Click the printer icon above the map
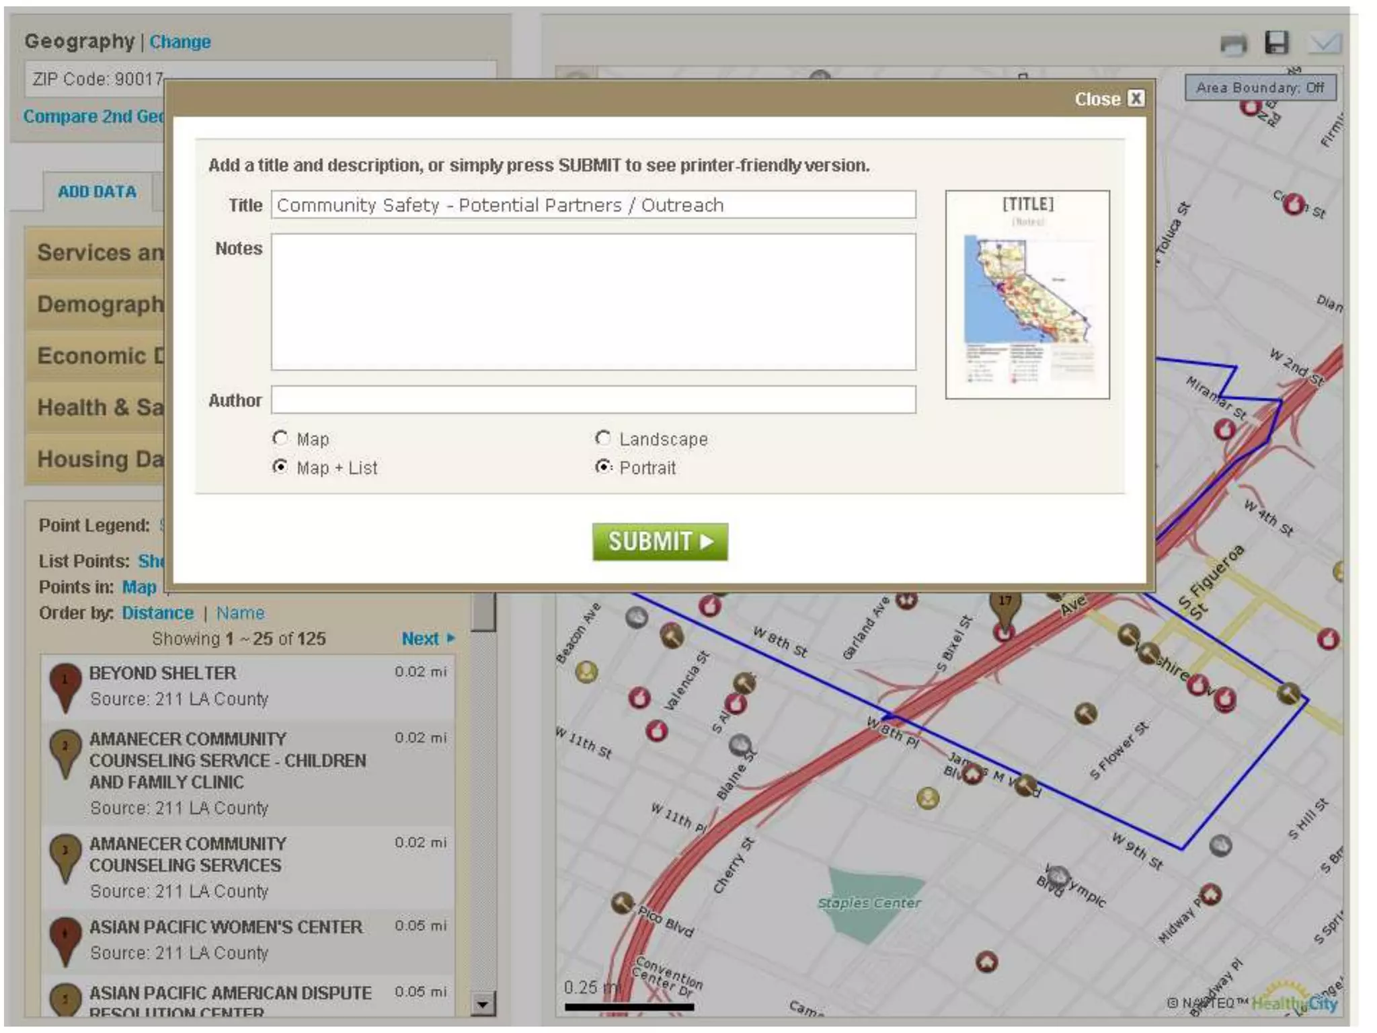This screenshot has width=1377, height=1033. coord(1233,44)
